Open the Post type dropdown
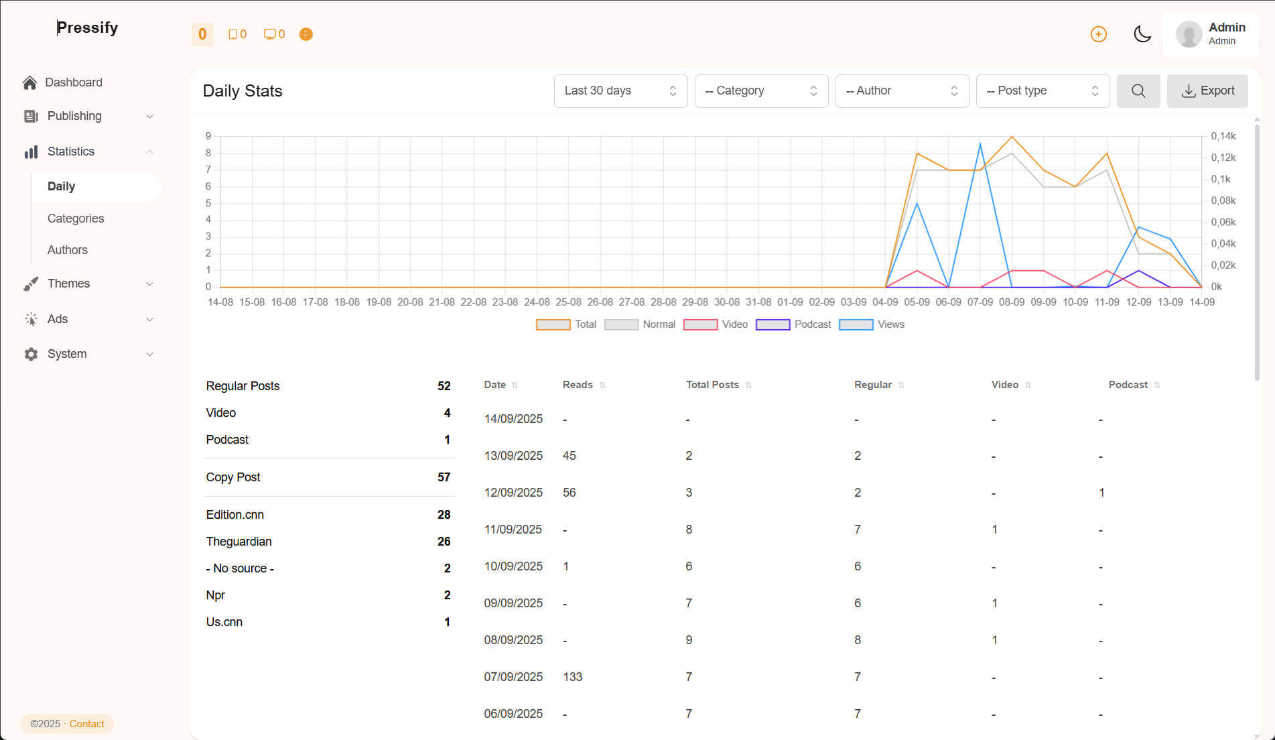This screenshot has width=1275, height=740. tap(1043, 91)
